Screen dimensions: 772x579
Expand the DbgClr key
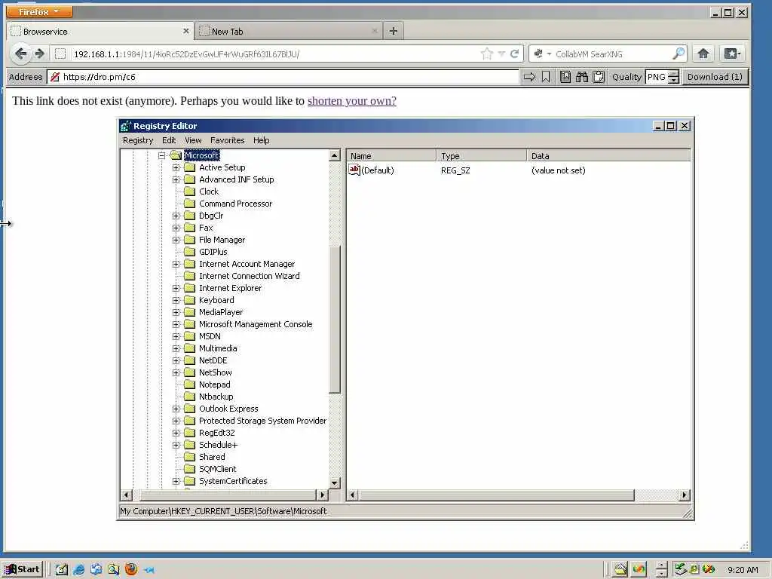click(x=176, y=216)
